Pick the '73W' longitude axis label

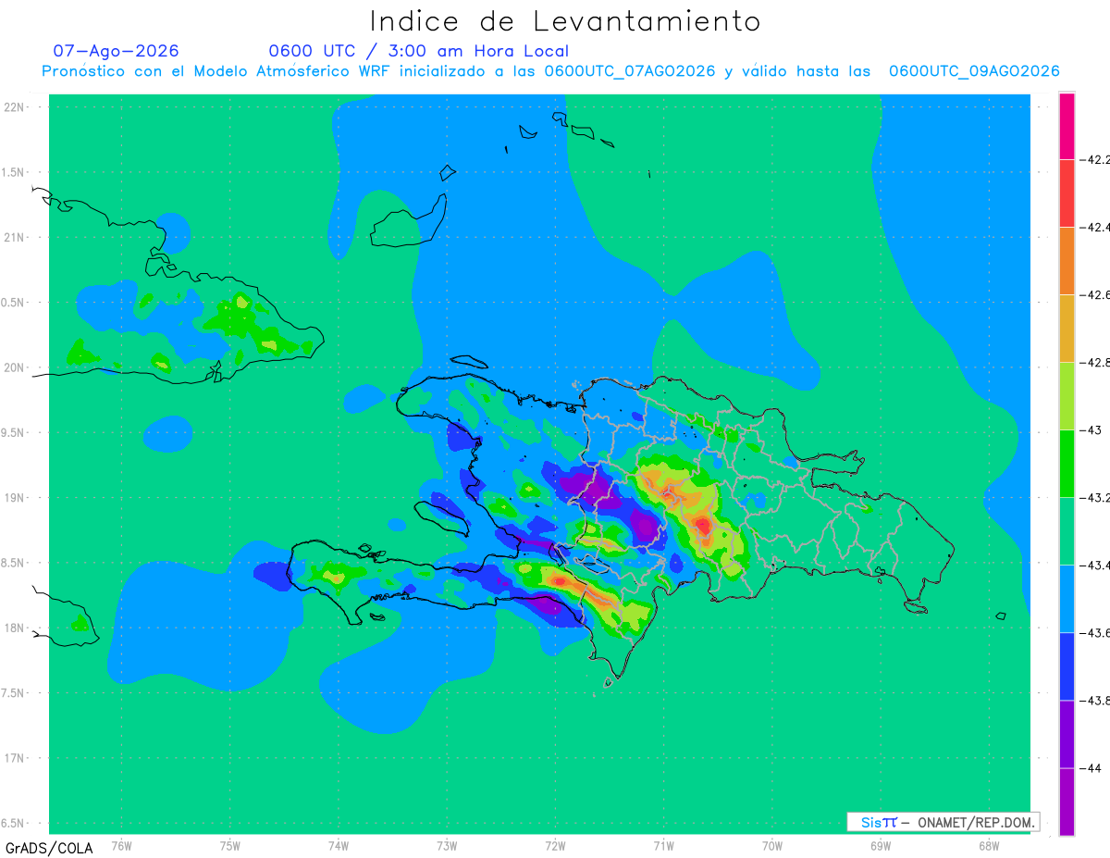point(447,844)
